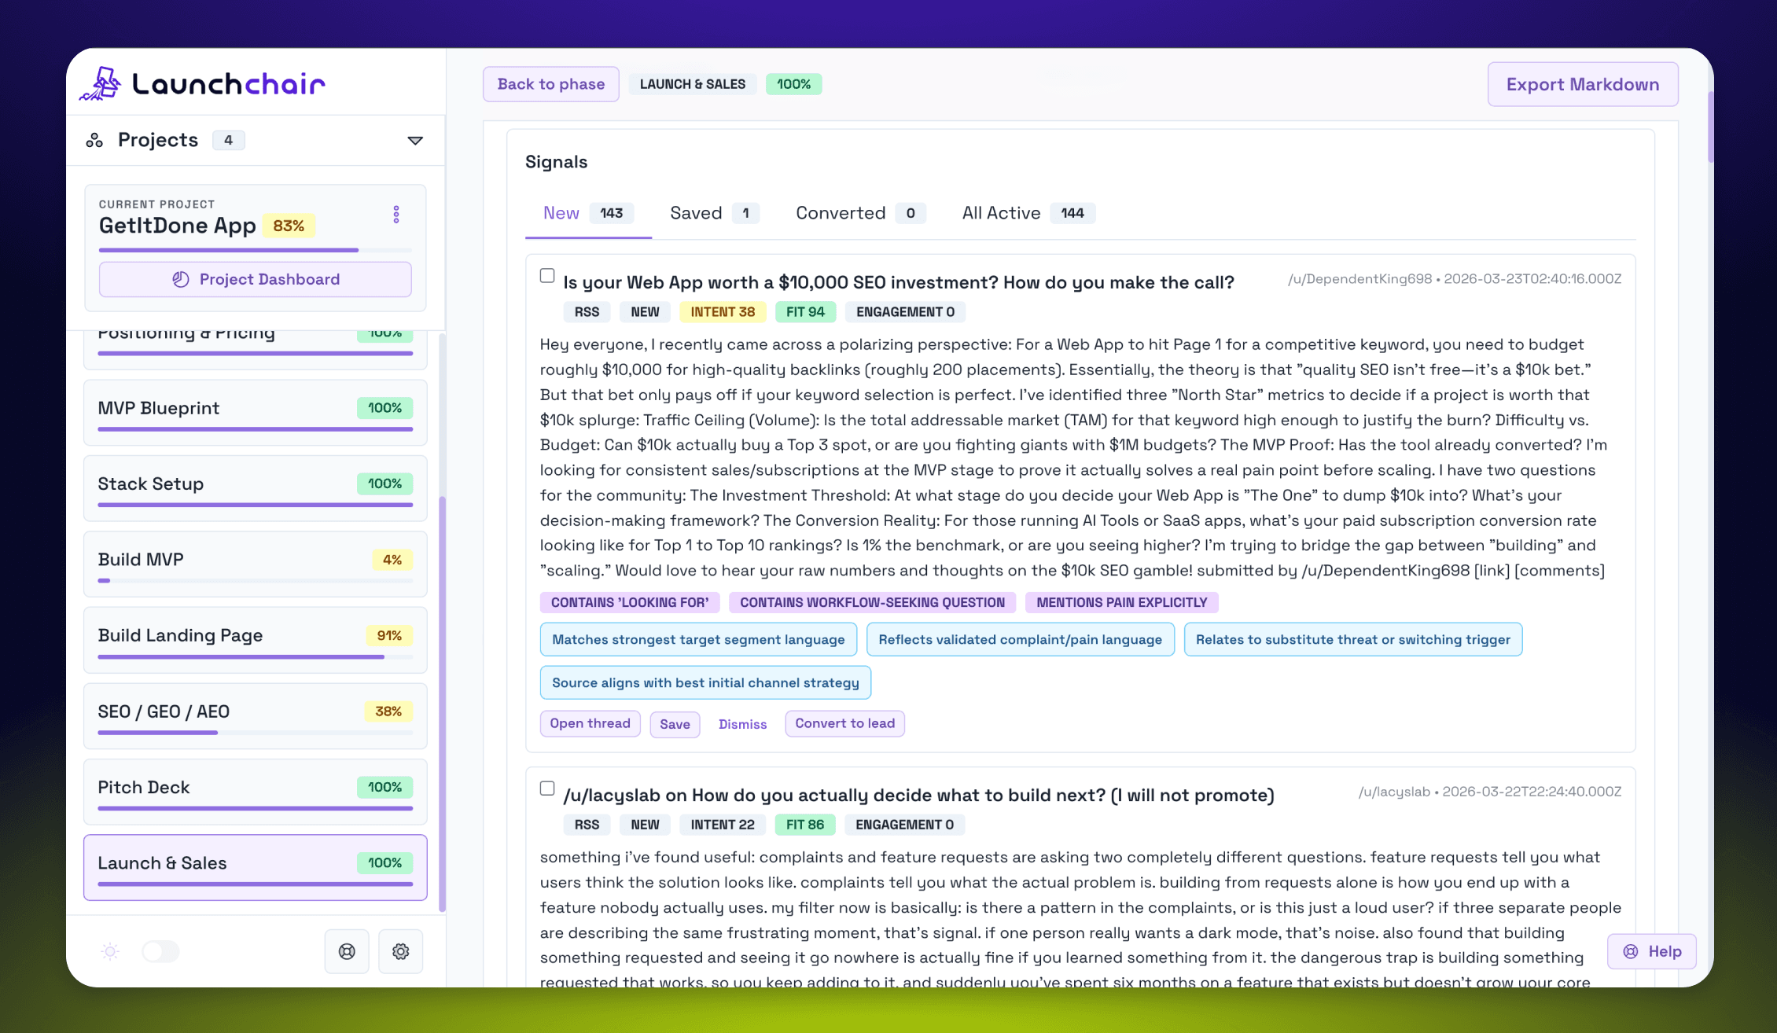
Task: Click the Launchchair rocket logo icon
Action: pos(101,83)
